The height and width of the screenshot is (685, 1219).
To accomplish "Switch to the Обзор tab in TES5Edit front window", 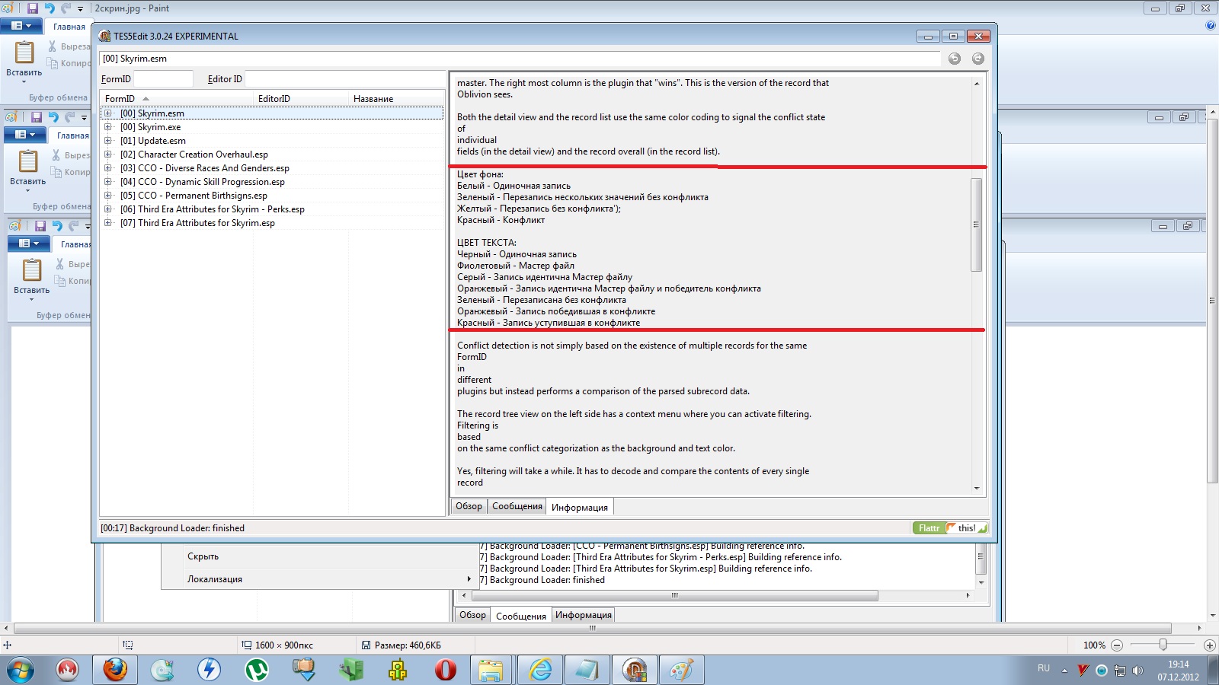I will coord(469,506).
